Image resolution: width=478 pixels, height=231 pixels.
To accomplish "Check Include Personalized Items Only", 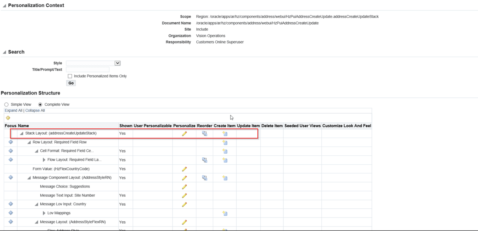I will point(70,76).
